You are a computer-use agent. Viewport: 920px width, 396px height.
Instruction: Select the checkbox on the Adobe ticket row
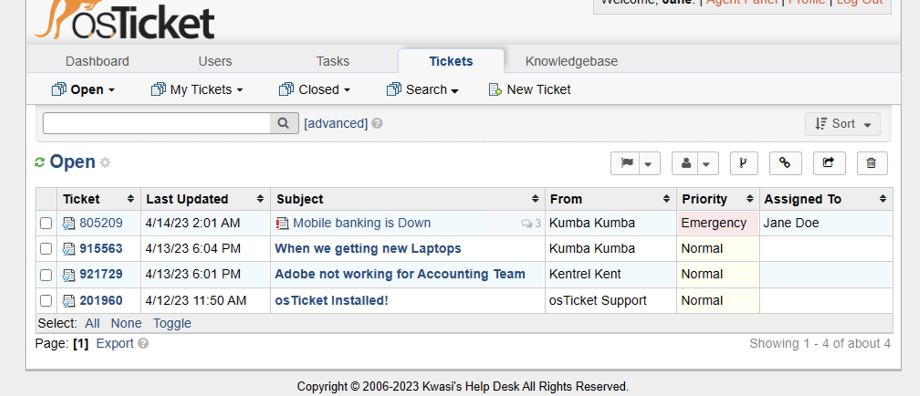pos(46,275)
